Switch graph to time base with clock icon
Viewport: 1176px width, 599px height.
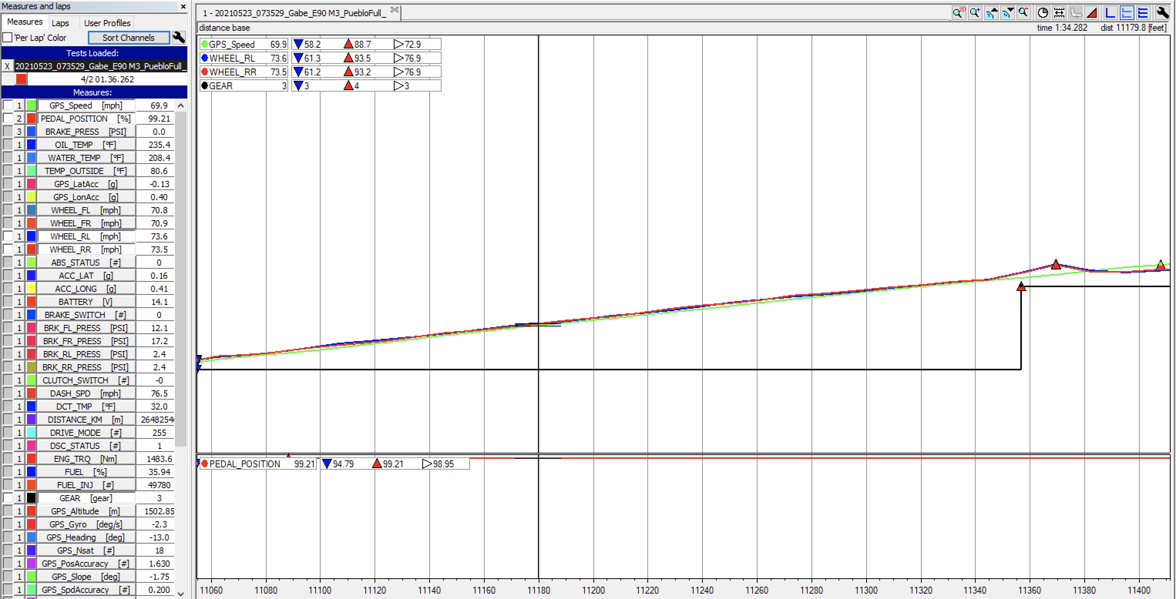1043,13
